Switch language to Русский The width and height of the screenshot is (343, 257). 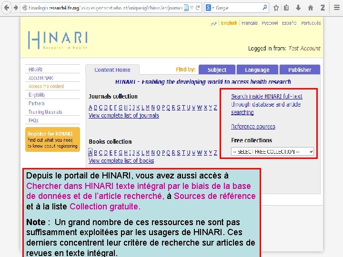pos(270,23)
